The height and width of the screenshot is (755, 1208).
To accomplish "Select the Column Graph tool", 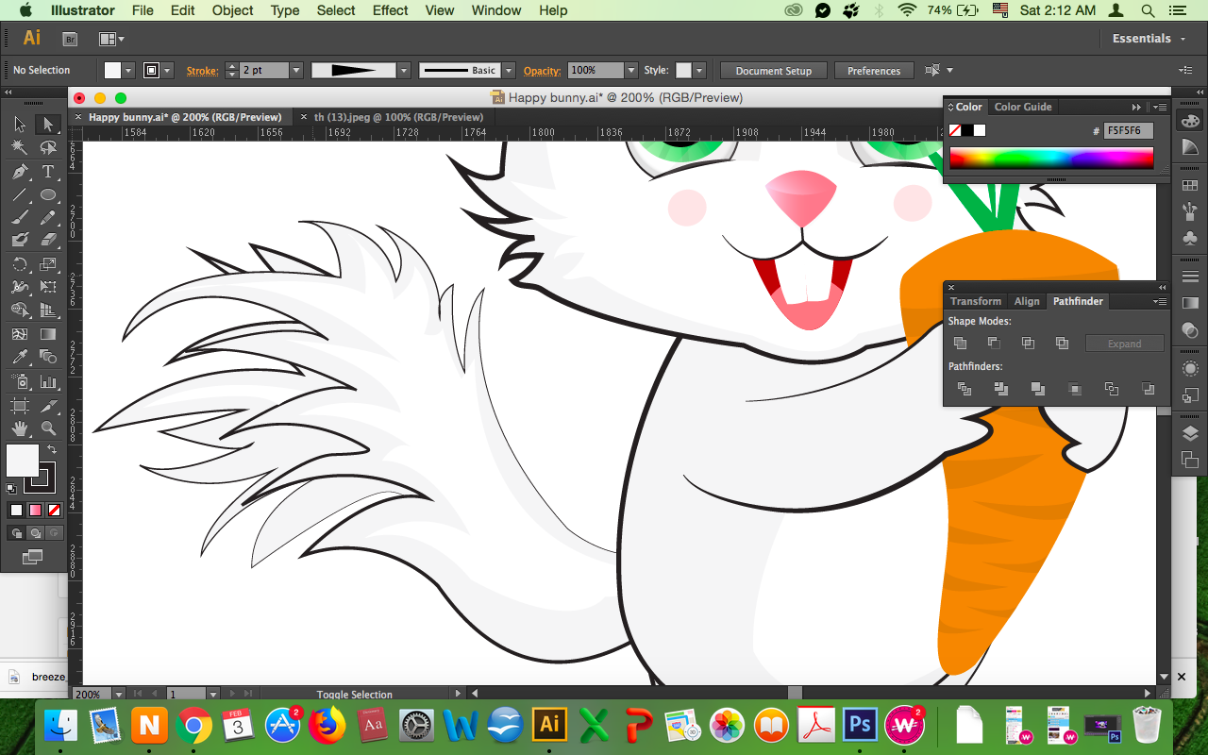I will [48, 381].
